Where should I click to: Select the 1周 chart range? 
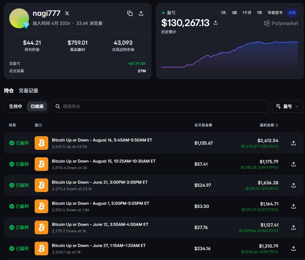click(x=234, y=13)
